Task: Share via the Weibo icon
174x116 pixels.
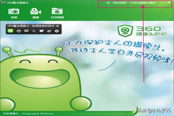Action: [49, 31]
